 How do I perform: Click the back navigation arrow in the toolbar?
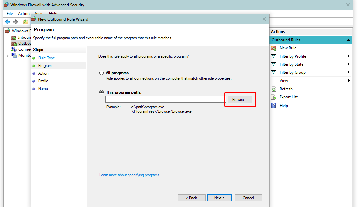7,22
